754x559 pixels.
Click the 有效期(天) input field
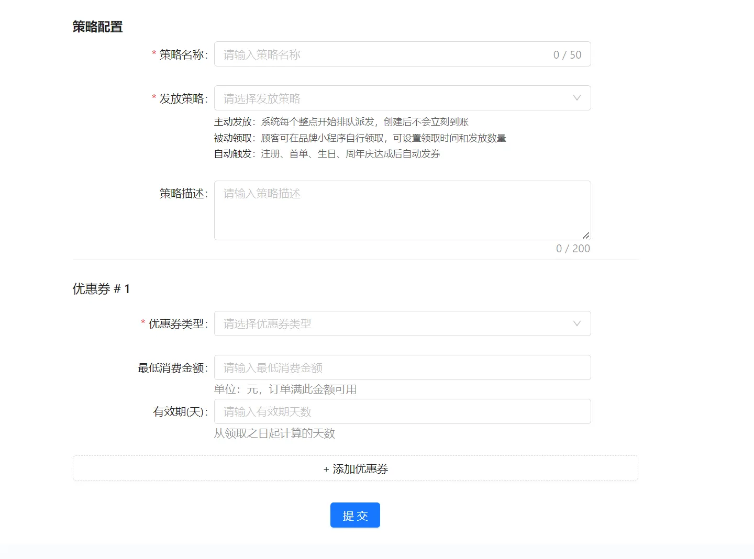coord(402,412)
